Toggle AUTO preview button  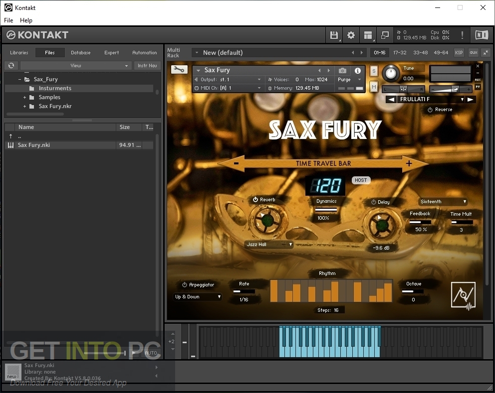[151, 353]
